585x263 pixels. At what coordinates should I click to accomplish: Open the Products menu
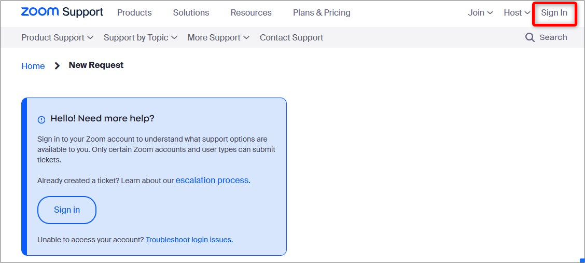pyautogui.click(x=134, y=12)
